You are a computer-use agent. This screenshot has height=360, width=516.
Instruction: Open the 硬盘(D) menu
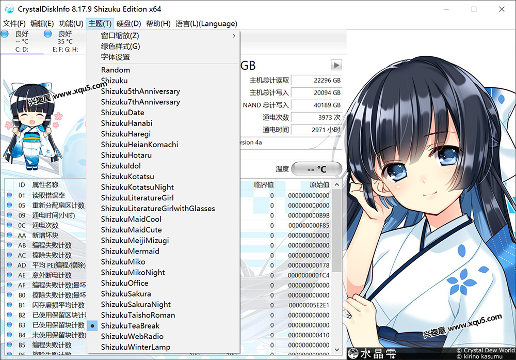[128, 24]
